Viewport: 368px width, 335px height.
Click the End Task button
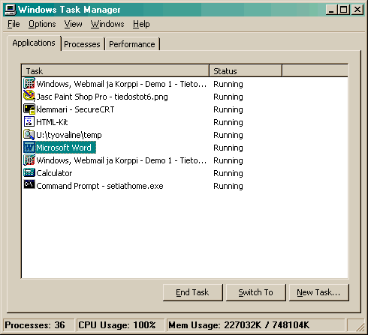point(192,292)
